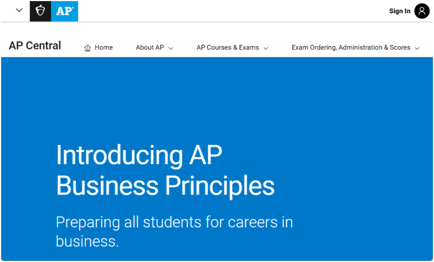Click the user profile avatar icon

pos(422,11)
